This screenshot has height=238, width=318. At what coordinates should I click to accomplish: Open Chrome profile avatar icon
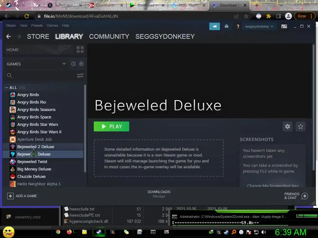(x=288, y=16)
